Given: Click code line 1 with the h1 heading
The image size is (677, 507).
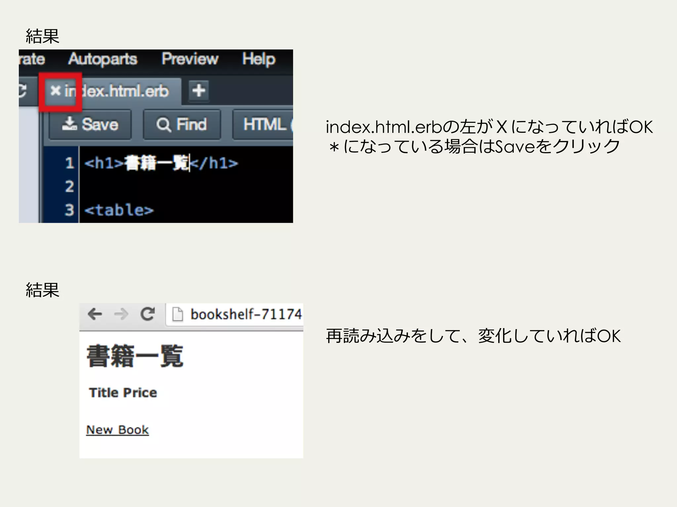Looking at the screenshot, I should (x=161, y=163).
